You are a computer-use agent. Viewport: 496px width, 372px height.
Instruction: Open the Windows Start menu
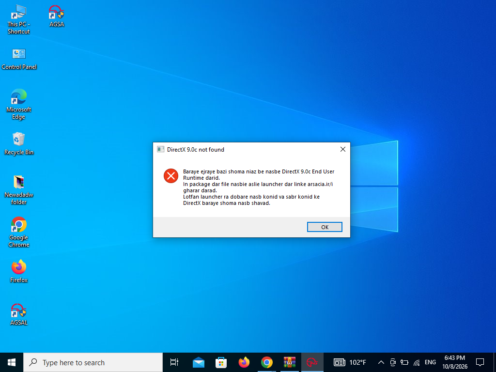coord(12,362)
